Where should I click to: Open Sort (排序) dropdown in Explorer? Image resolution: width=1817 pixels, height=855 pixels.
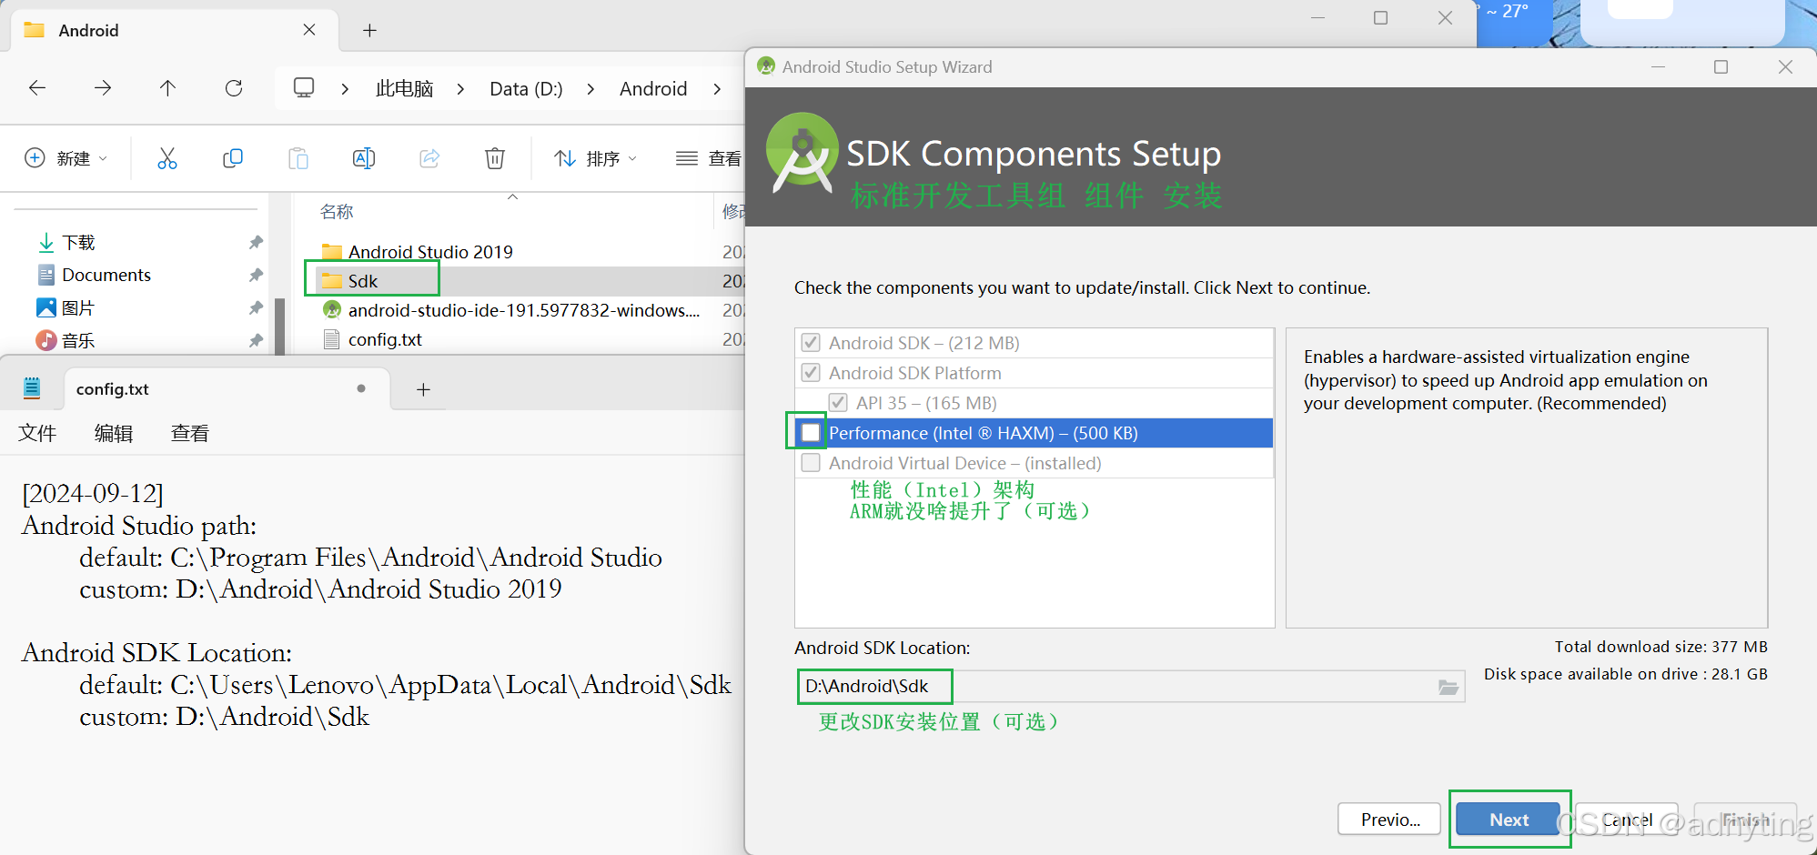click(x=596, y=158)
